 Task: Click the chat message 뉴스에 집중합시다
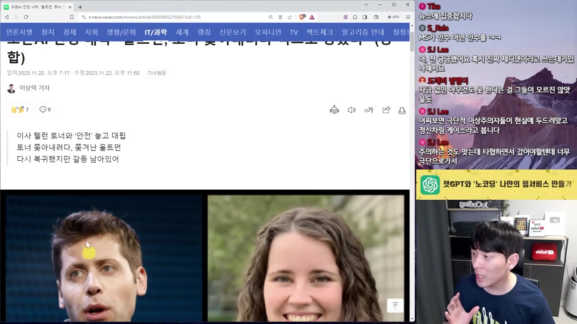pyautogui.click(x=446, y=16)
